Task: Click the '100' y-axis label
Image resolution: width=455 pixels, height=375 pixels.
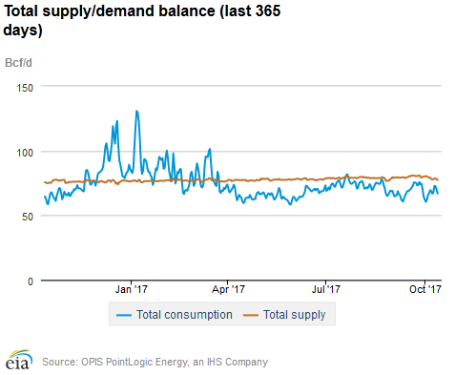Action: (25, 153)
